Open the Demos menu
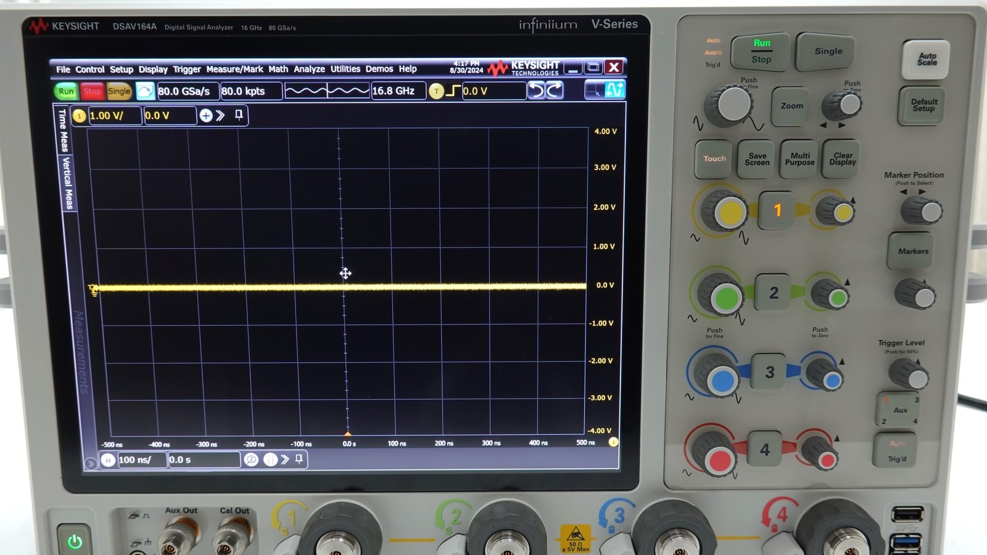987x555 pixels. point(379,69)
